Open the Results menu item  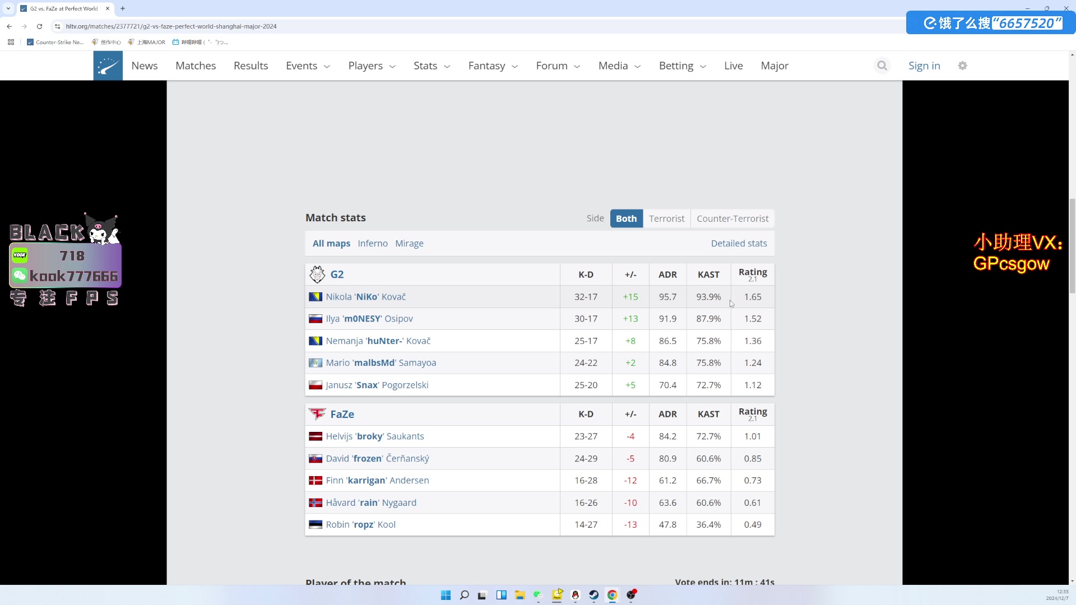pyautogui.click(x=251, y=66)
